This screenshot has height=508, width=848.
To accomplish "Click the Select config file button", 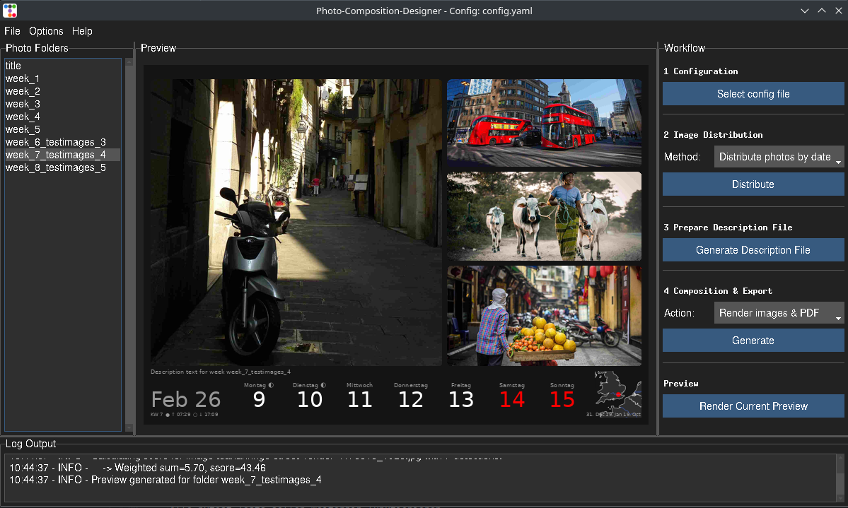I will [x=753, y=94].
